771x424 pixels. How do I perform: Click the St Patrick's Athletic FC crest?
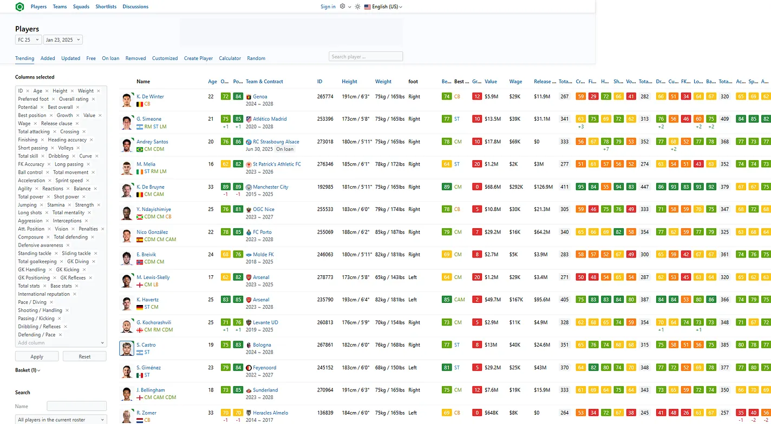click(249, 164)
